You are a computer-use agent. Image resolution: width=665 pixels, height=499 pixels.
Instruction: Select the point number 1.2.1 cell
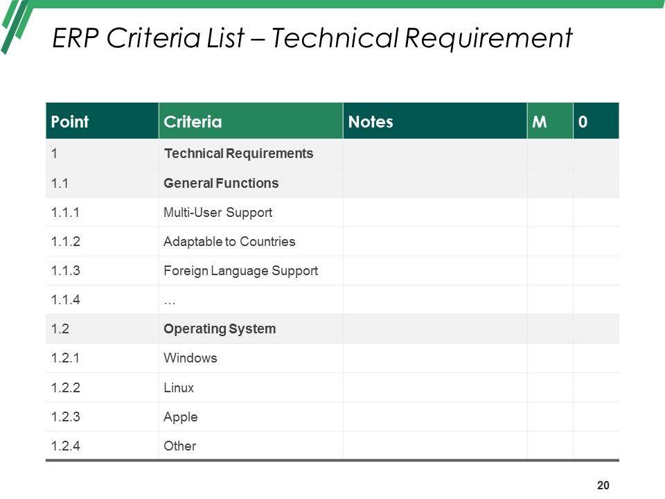coord(66,358)
